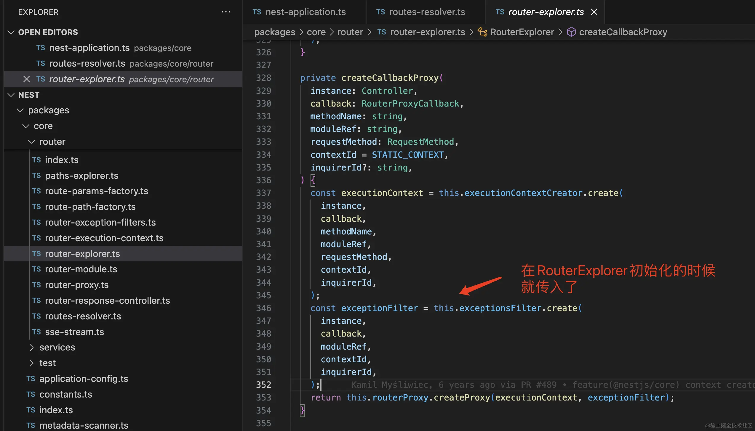This screenshot has width=755, height=431.
Task: Close the router-explorer.ts editor tab
Action: [594, 12]
